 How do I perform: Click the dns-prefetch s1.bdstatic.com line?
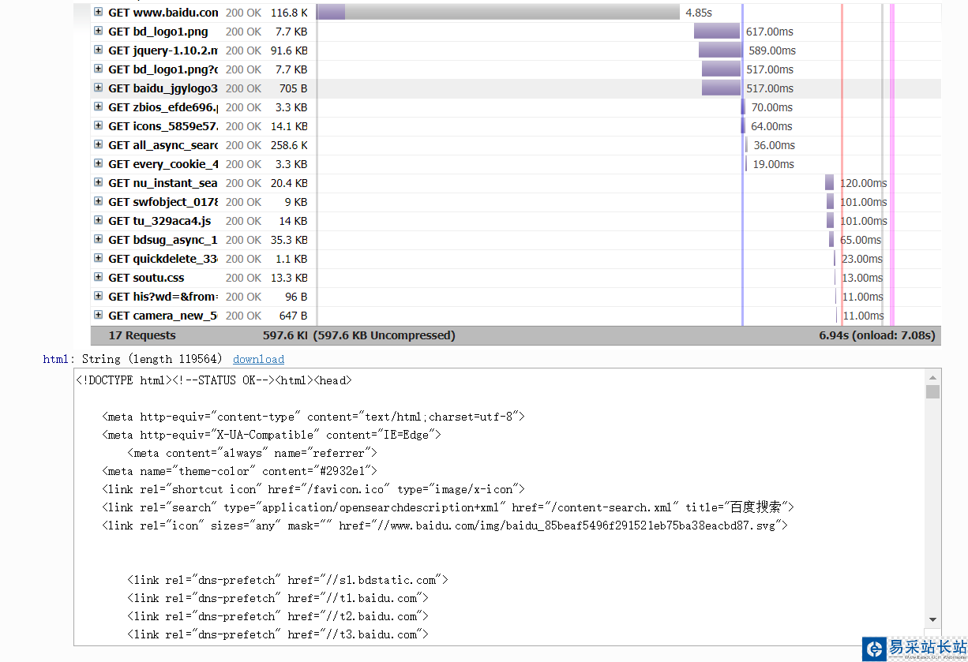tap(287, 580)
